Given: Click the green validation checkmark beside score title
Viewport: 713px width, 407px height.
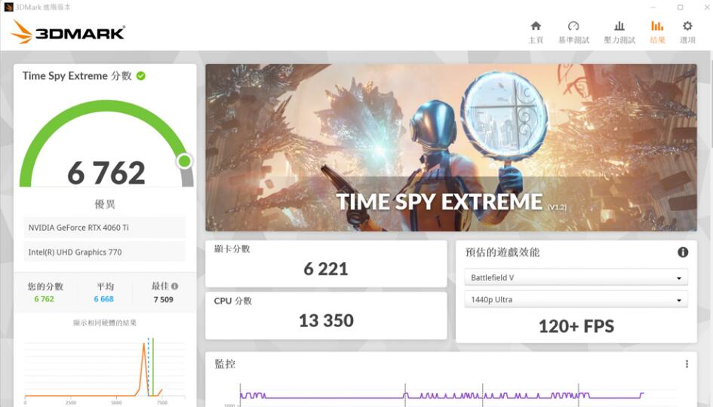Looking at the screenshot, I should tap(141, 75).
